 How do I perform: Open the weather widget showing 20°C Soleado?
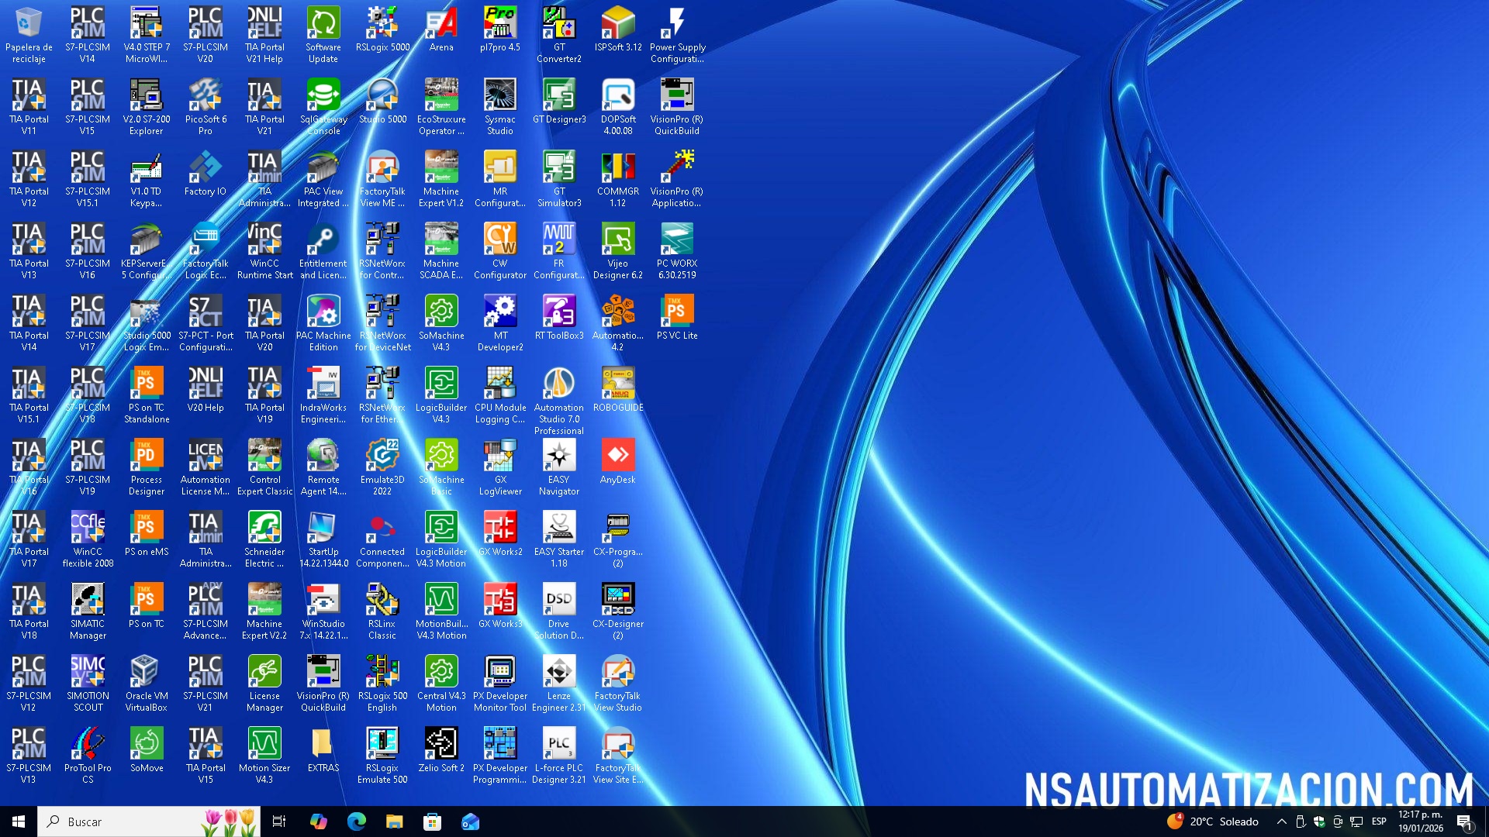pyautogui.click(x=1214, y=821)
